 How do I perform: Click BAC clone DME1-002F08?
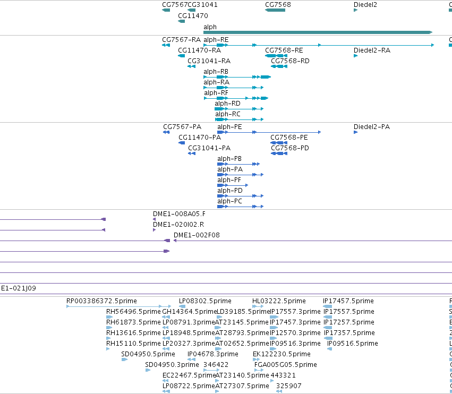[313, 241]
